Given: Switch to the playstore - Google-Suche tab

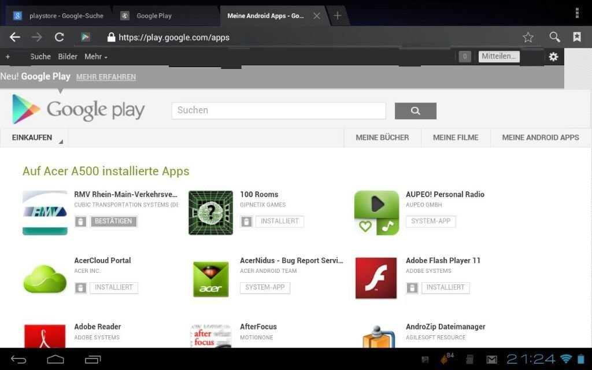Looking at the screenshot, I should coord(58,16).
